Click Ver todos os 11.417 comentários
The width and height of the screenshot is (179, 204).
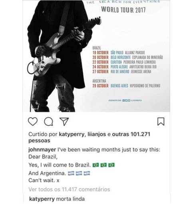[x=69, y=189]
